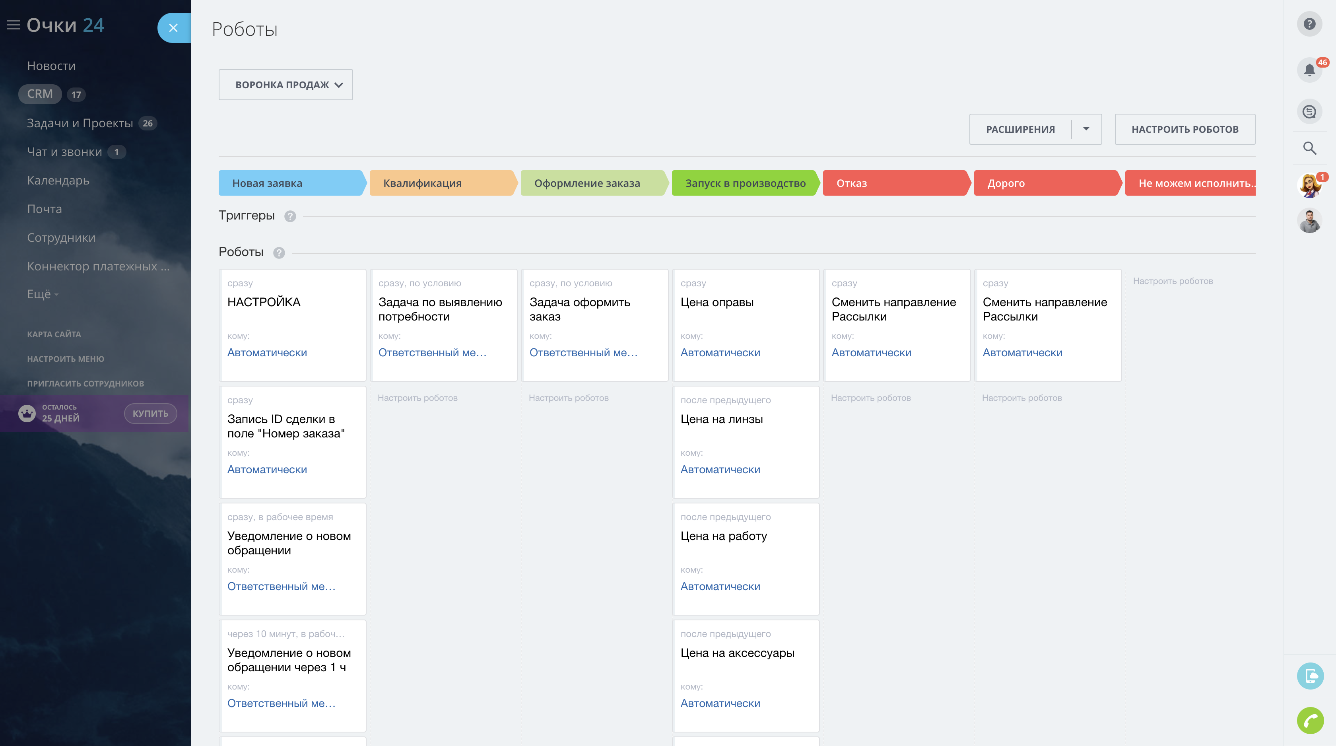Click the help question mark icon

click(x=1309, y=24)
